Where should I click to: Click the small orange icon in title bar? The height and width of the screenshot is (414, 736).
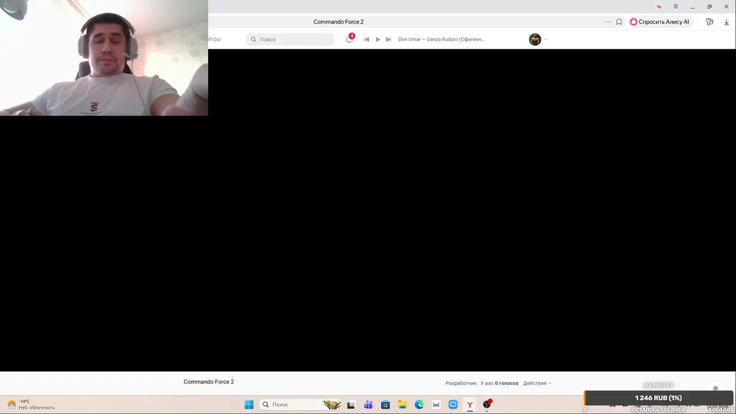[x=659, y=6]
